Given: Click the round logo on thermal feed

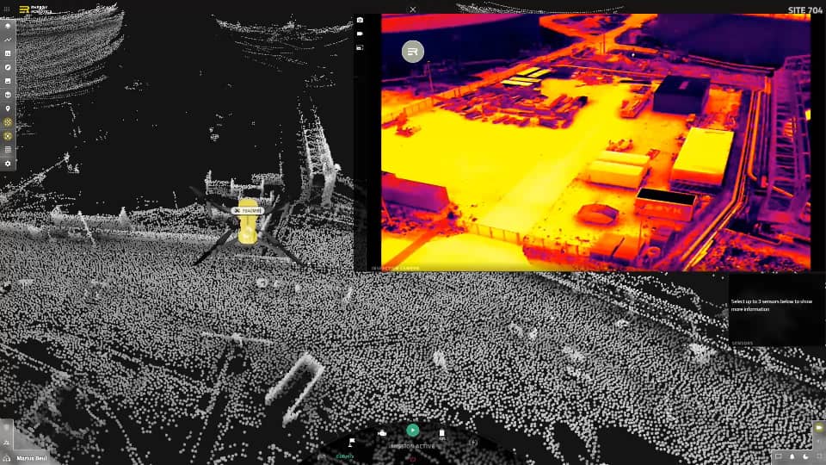Looking at the screenshot, I should (x=413, y=52).
